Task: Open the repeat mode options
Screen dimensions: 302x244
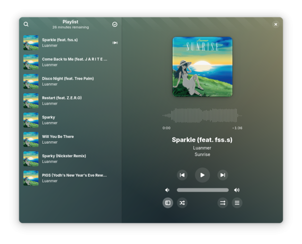Action: coord(222,203)
